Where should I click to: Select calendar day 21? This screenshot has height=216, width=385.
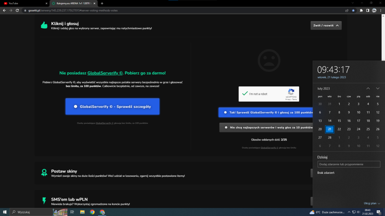coord(330,129)
